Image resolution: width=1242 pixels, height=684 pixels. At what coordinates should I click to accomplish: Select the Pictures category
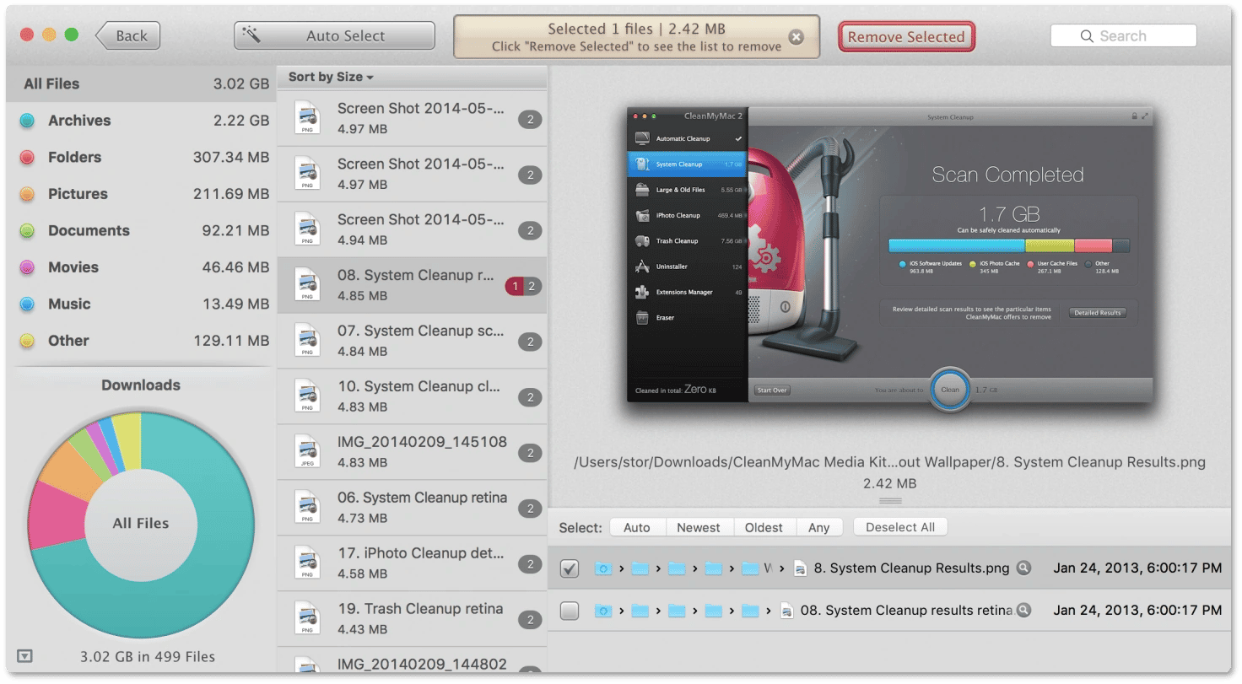[141, 194]
